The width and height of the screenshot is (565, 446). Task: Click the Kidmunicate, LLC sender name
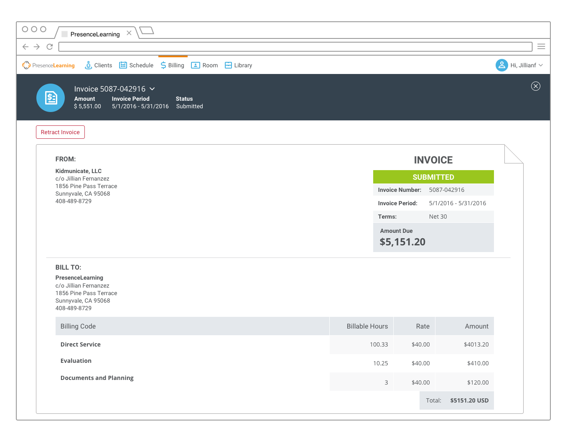click(x=79, y=171)
